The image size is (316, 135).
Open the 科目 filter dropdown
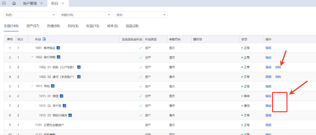click(x=30, y=15)
